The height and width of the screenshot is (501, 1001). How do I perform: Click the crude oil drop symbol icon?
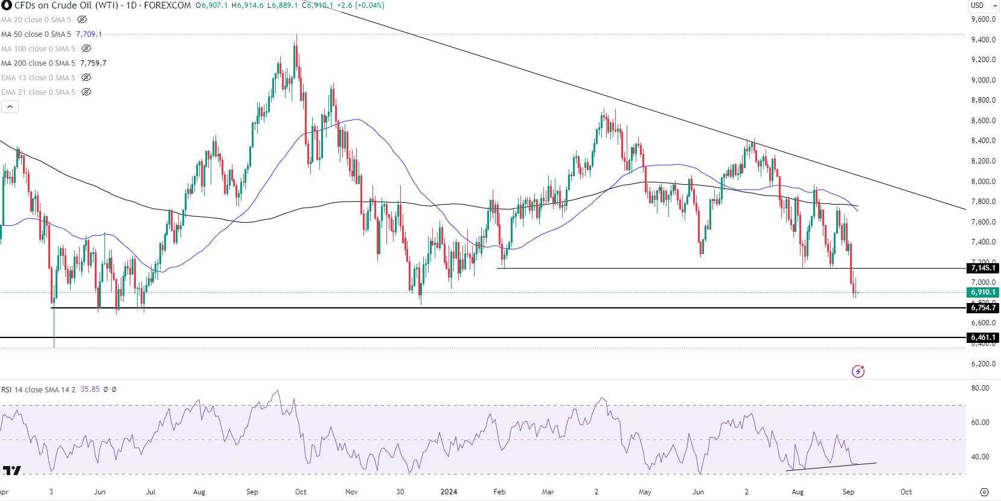pyautogui.click(x=7, y=5)
